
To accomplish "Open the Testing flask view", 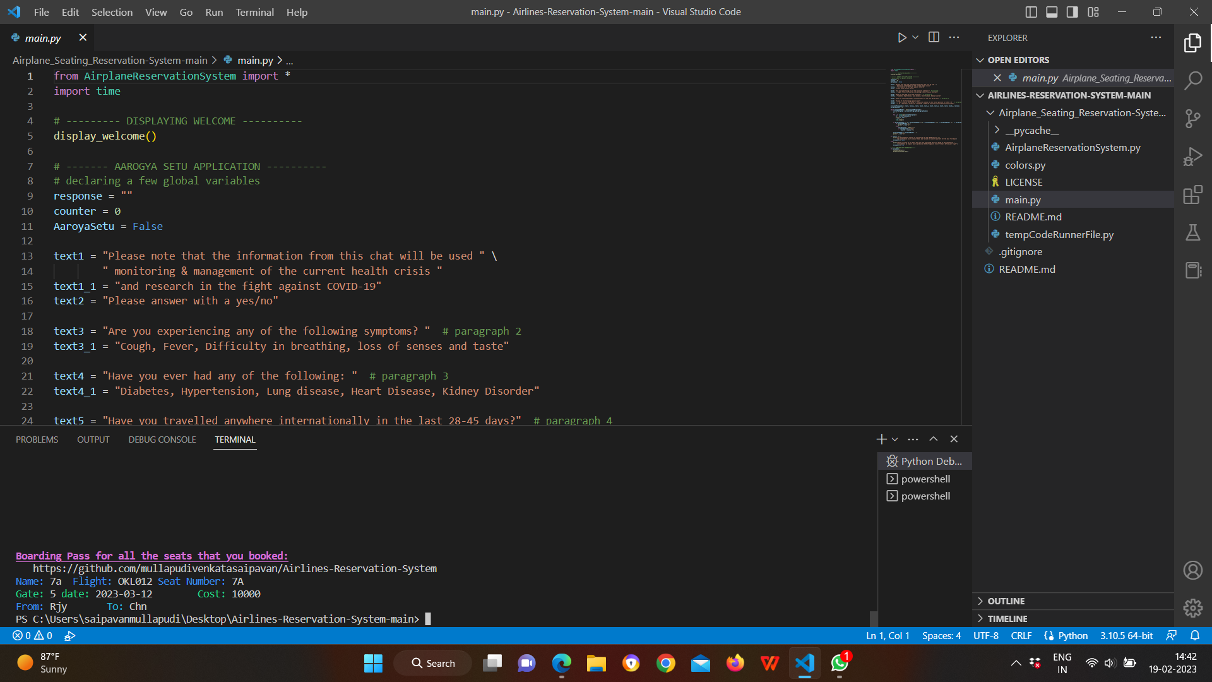I will click(1192, 232).
